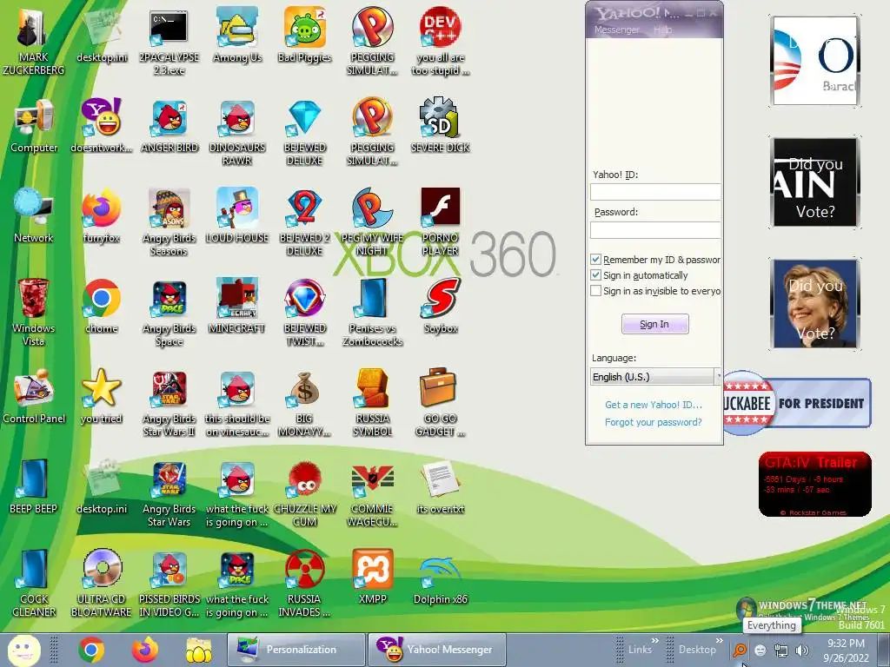
Task: Focus the Yahoo! ID input field
Action: [655, 192]
